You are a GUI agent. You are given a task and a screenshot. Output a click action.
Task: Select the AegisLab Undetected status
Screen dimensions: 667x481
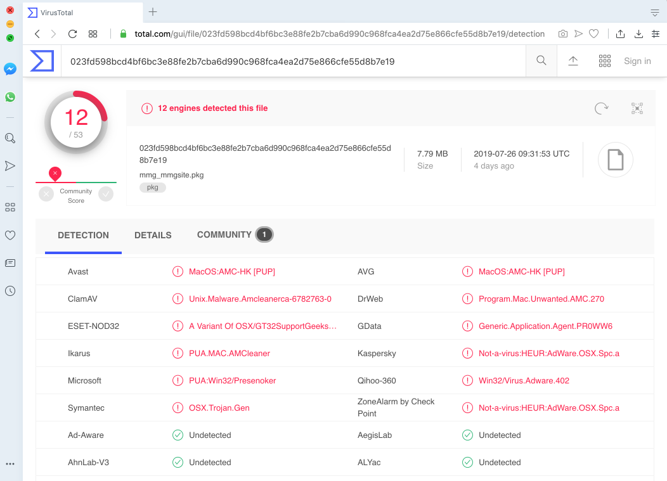[500, 435]
